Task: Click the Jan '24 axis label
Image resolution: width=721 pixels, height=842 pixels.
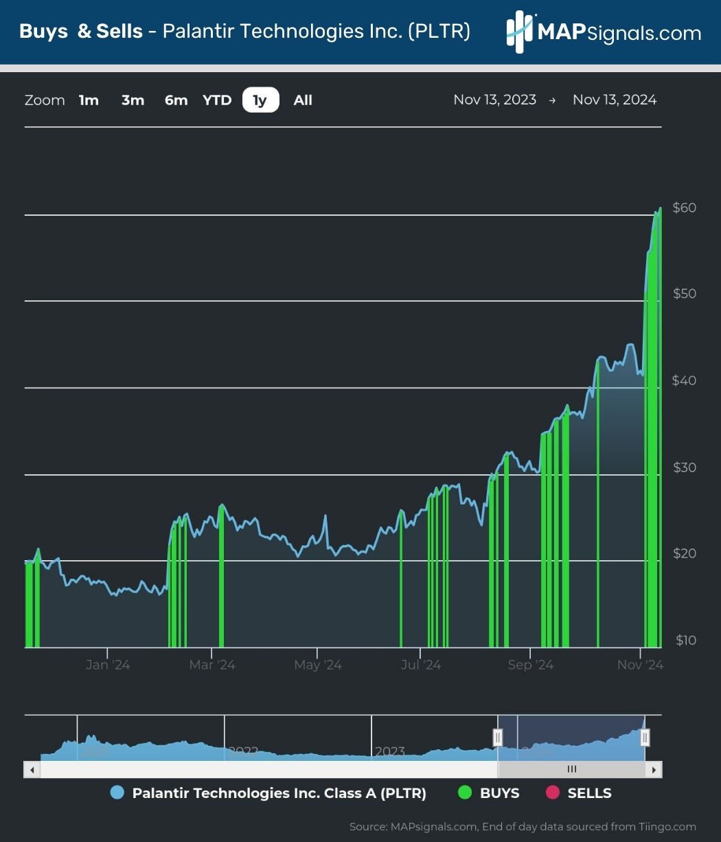Action: 108,665
